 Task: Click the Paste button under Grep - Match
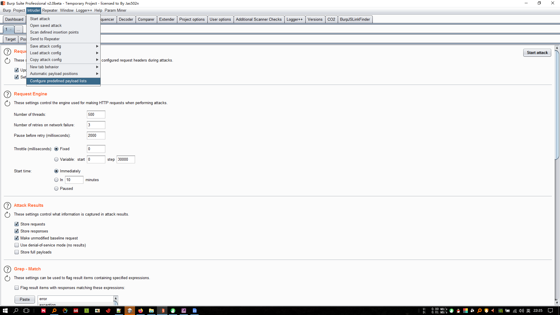point(25,300)
